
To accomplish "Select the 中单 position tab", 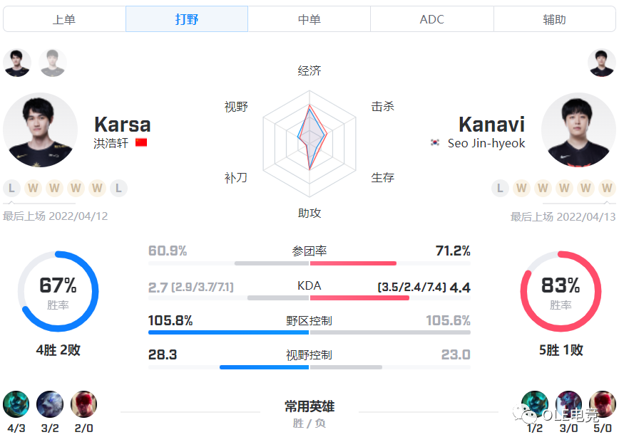I will 309,19.
